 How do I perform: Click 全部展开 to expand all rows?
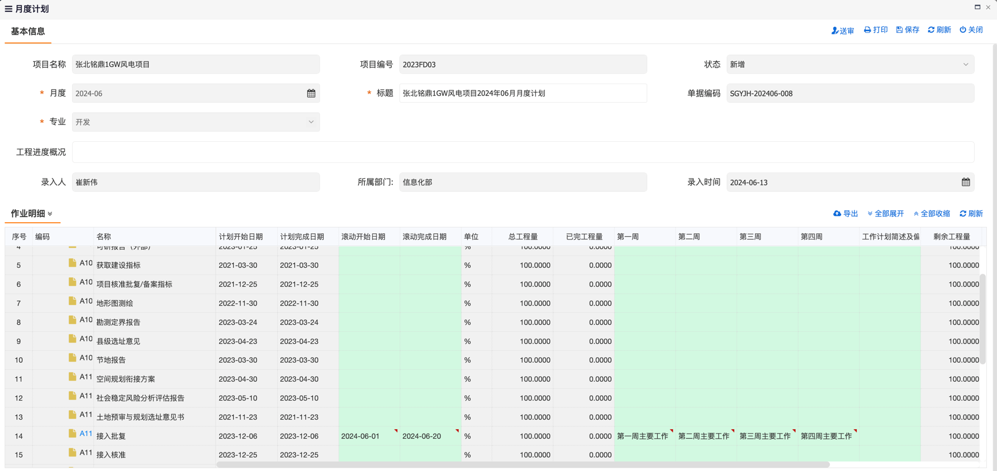pyautogui.click(x=885, y=214)
